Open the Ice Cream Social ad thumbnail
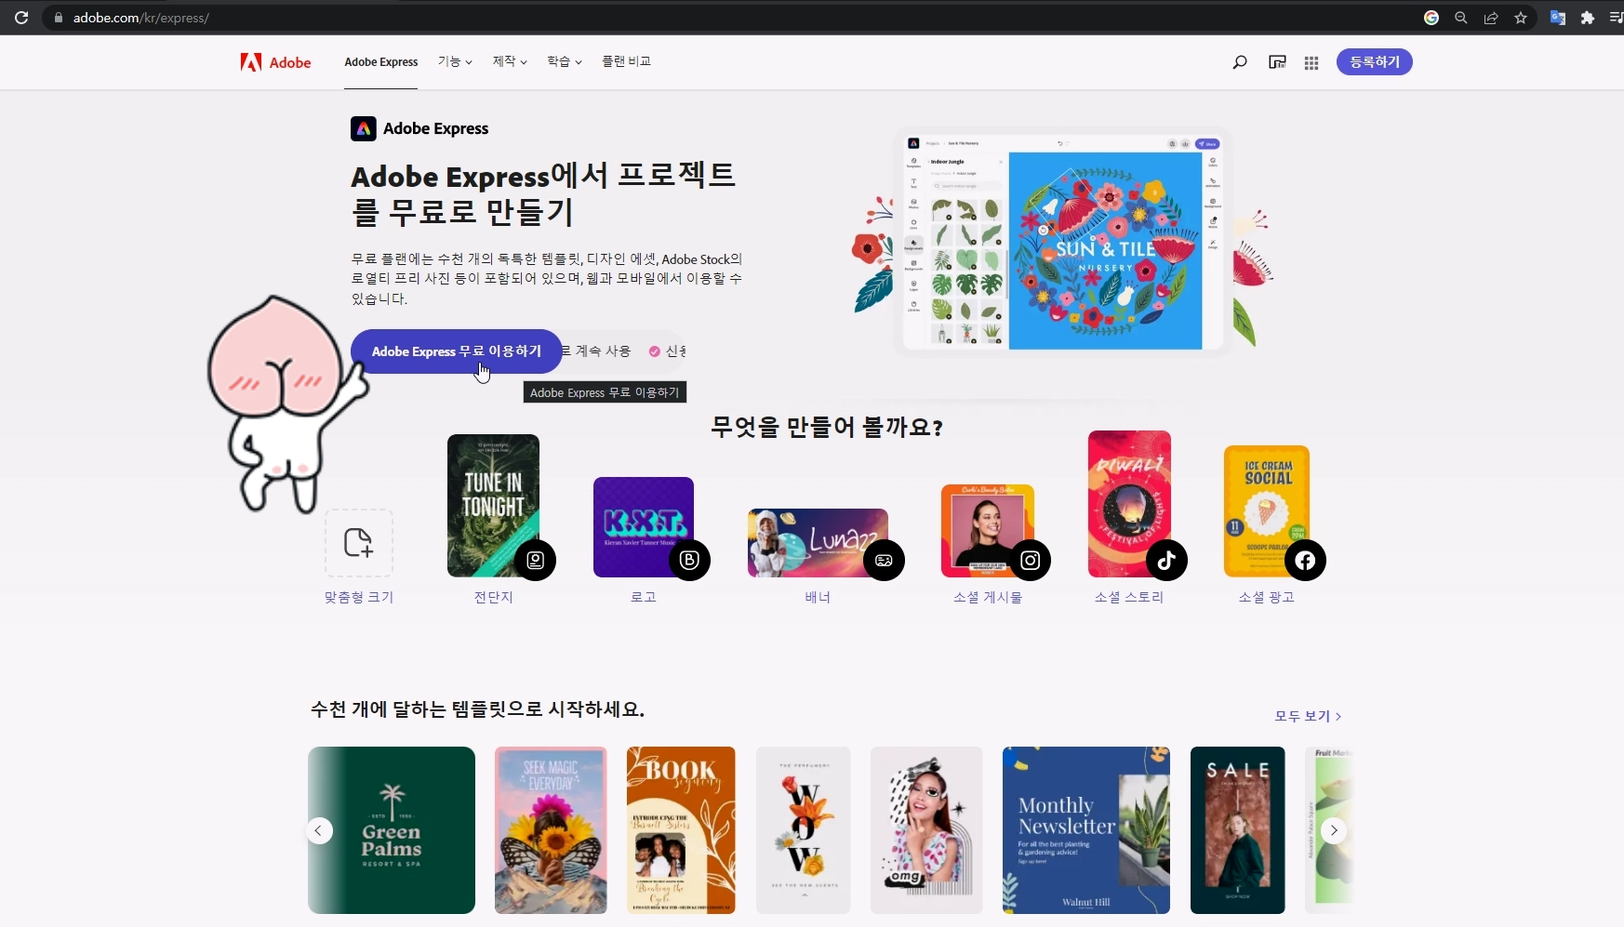Image resolution: width=1624 pixels, height=927 pixels. point(1267,511)
